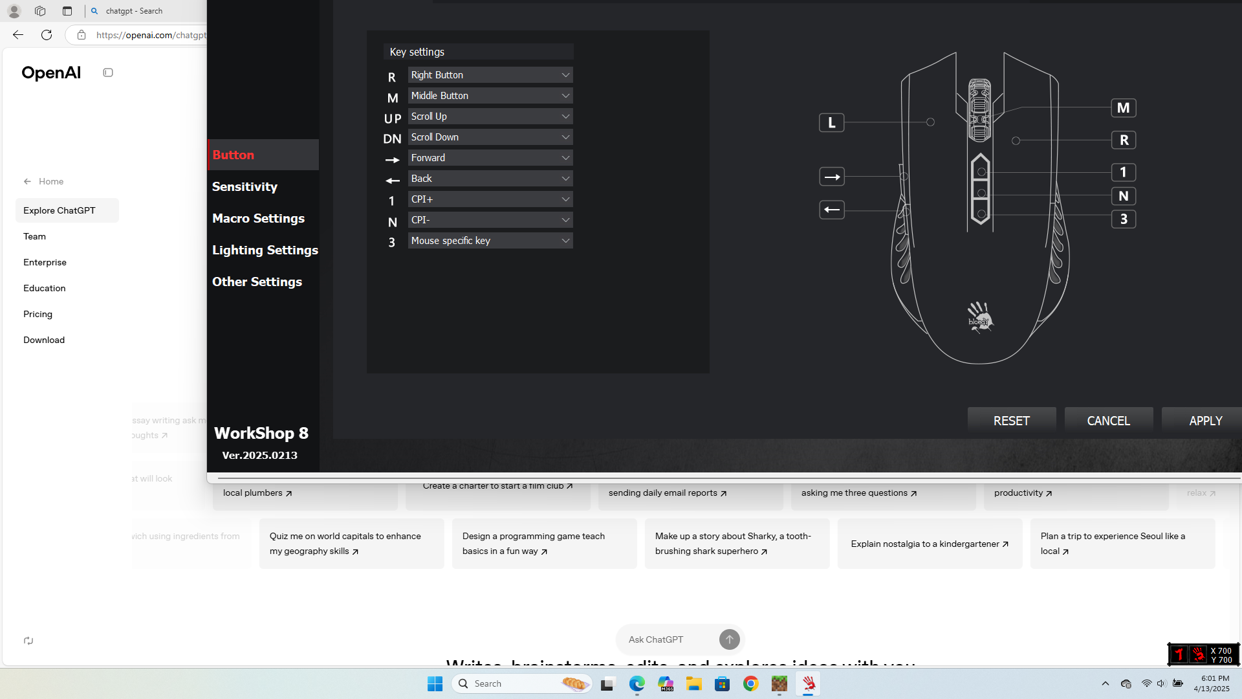Select the R button marker on diagram
This screenshot has width=1242, height=699.
(1124, 140)
